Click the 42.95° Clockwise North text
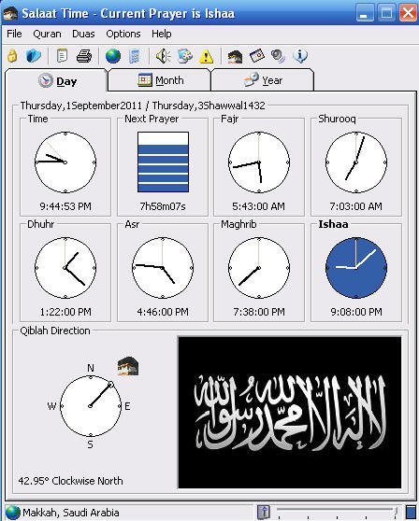This screenshot has height=521, width=419. tap(70, 481)
